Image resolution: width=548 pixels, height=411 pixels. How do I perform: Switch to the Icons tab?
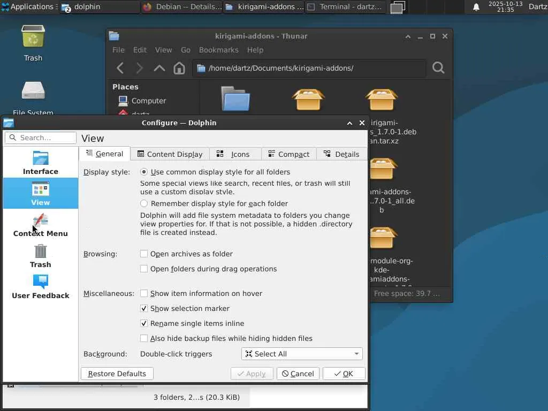235,154
